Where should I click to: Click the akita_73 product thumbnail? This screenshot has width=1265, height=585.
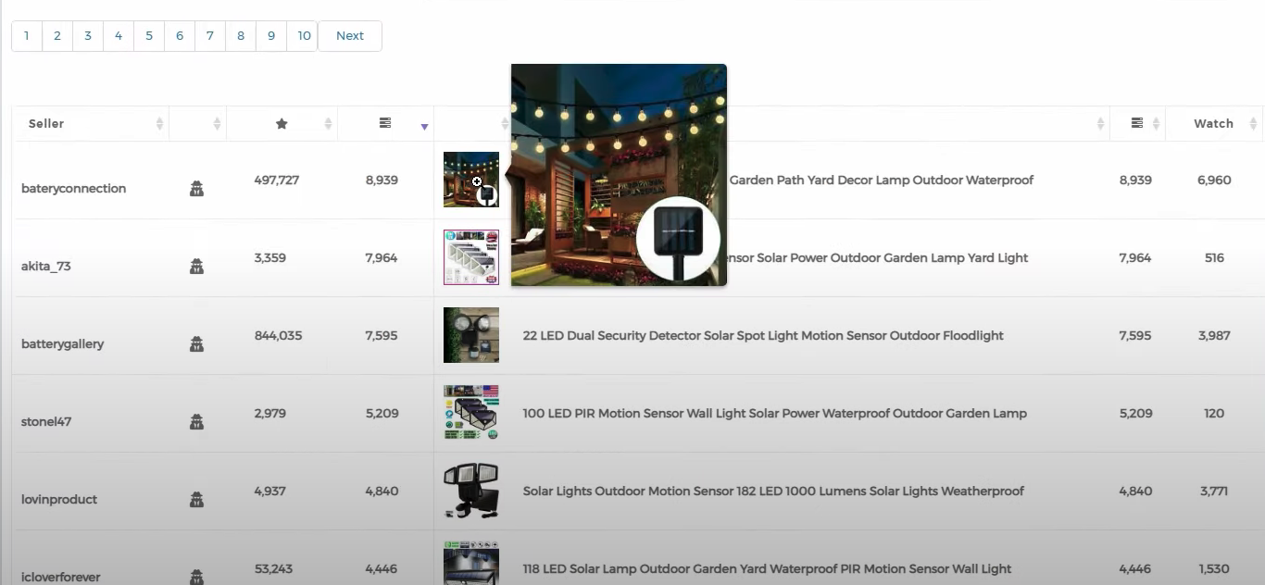[471, 257]
